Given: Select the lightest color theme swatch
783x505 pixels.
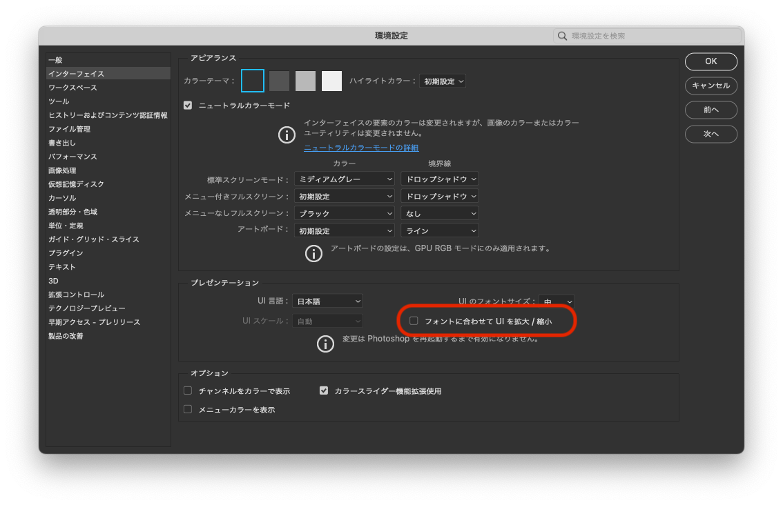Looking at the screenshot, I should click(x=331, y=81).
